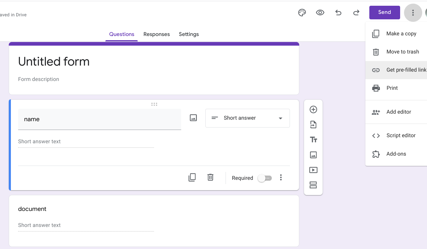Click the Drive save-status text

13,15
